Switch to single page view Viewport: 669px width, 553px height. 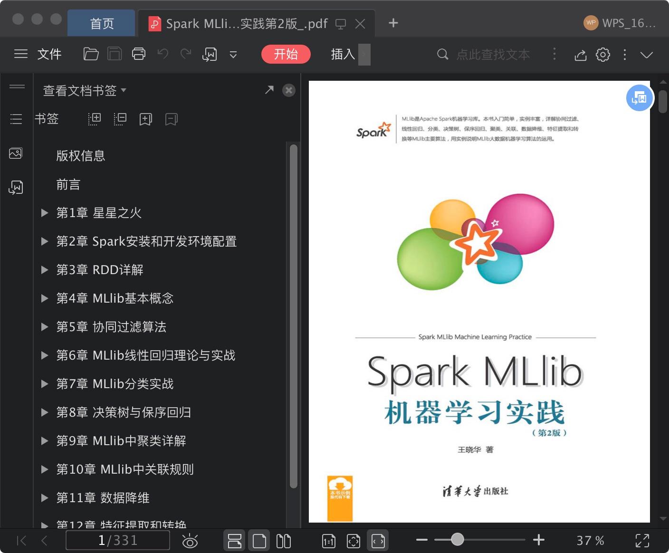259,541
